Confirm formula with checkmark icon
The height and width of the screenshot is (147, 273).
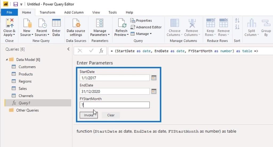[91, 51]
